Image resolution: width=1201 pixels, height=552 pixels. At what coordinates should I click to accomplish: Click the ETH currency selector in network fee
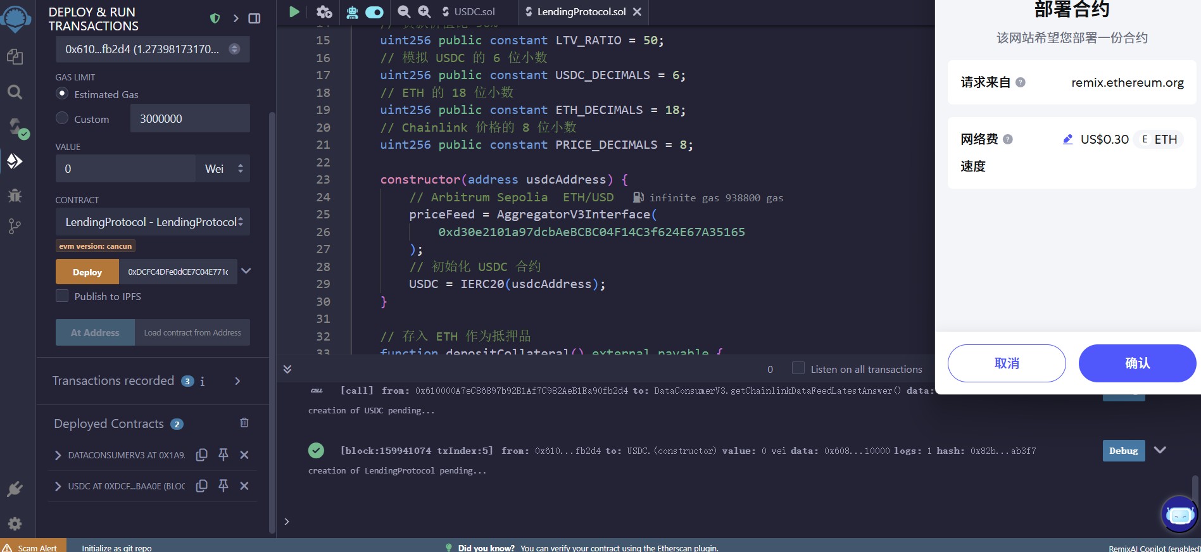1159,139
